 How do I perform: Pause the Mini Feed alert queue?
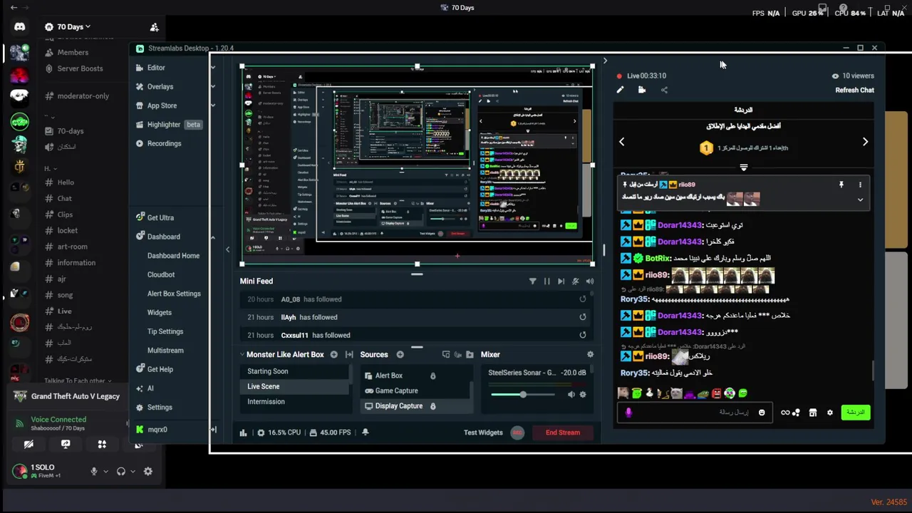click(x=546, y=281)
